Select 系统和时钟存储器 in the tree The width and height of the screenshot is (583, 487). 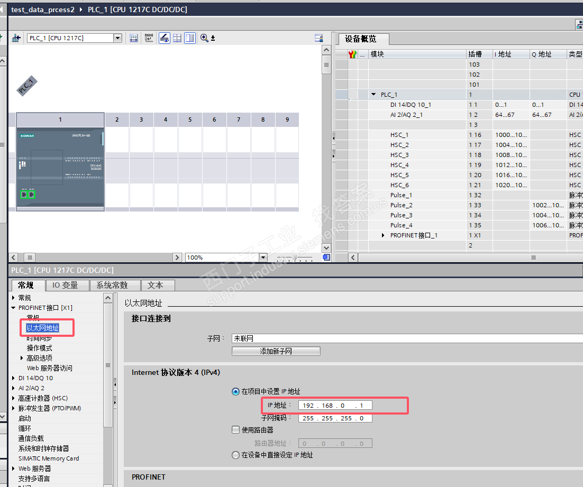(43, 448)
